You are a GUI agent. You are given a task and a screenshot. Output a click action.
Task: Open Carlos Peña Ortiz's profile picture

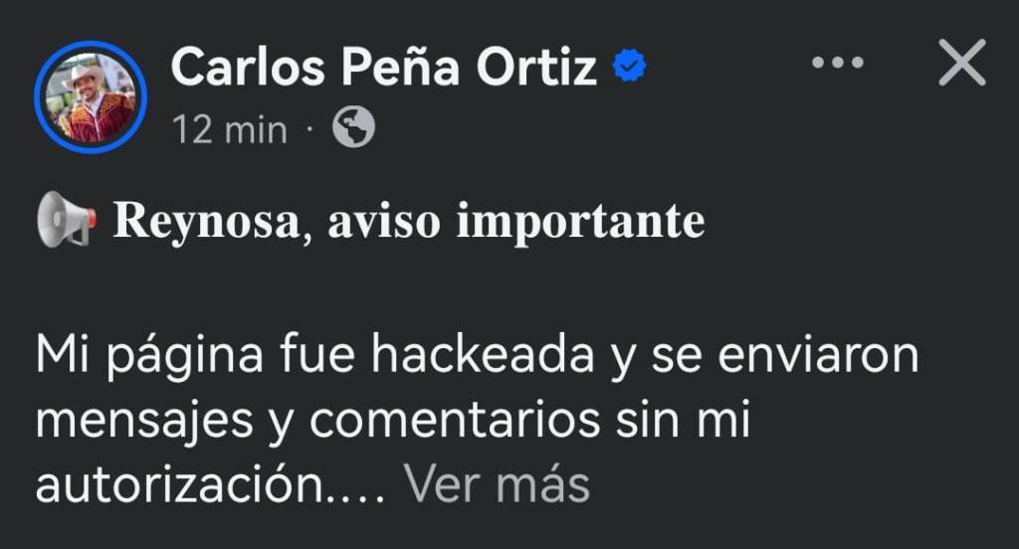(91, 99)
